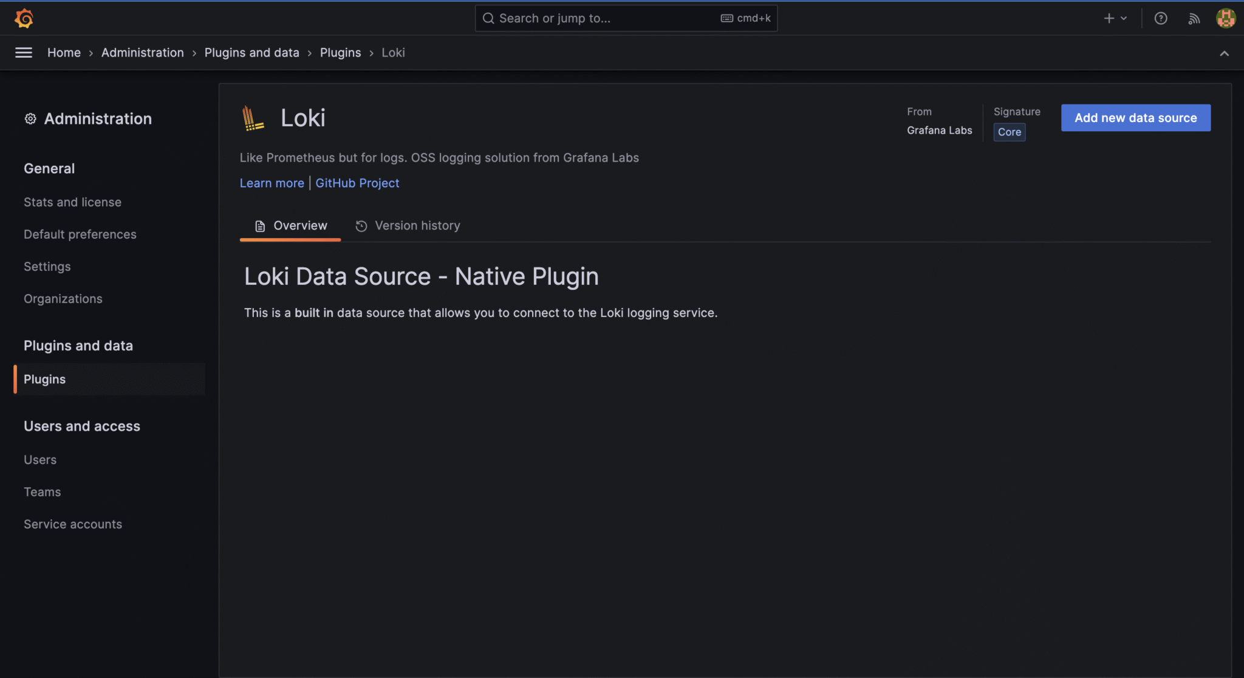Click the Add new data source button
This screenshot has width=1244, height=678.
tap(1135, 117)
